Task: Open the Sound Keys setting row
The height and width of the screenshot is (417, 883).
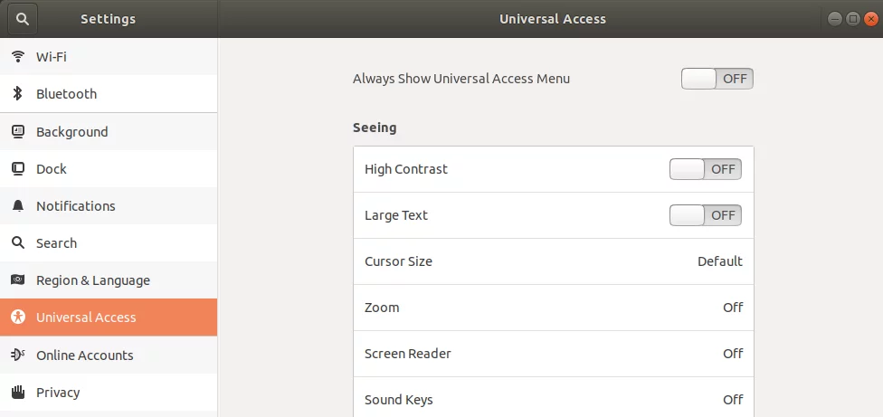Action: pos(554,397)
